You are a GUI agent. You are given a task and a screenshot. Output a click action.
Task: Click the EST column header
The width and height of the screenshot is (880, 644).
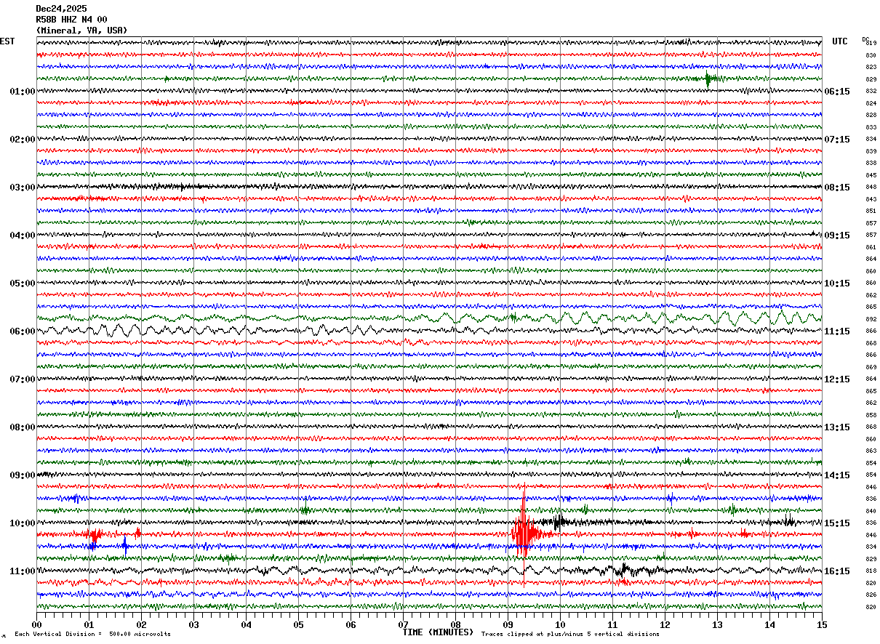(7, 41)
